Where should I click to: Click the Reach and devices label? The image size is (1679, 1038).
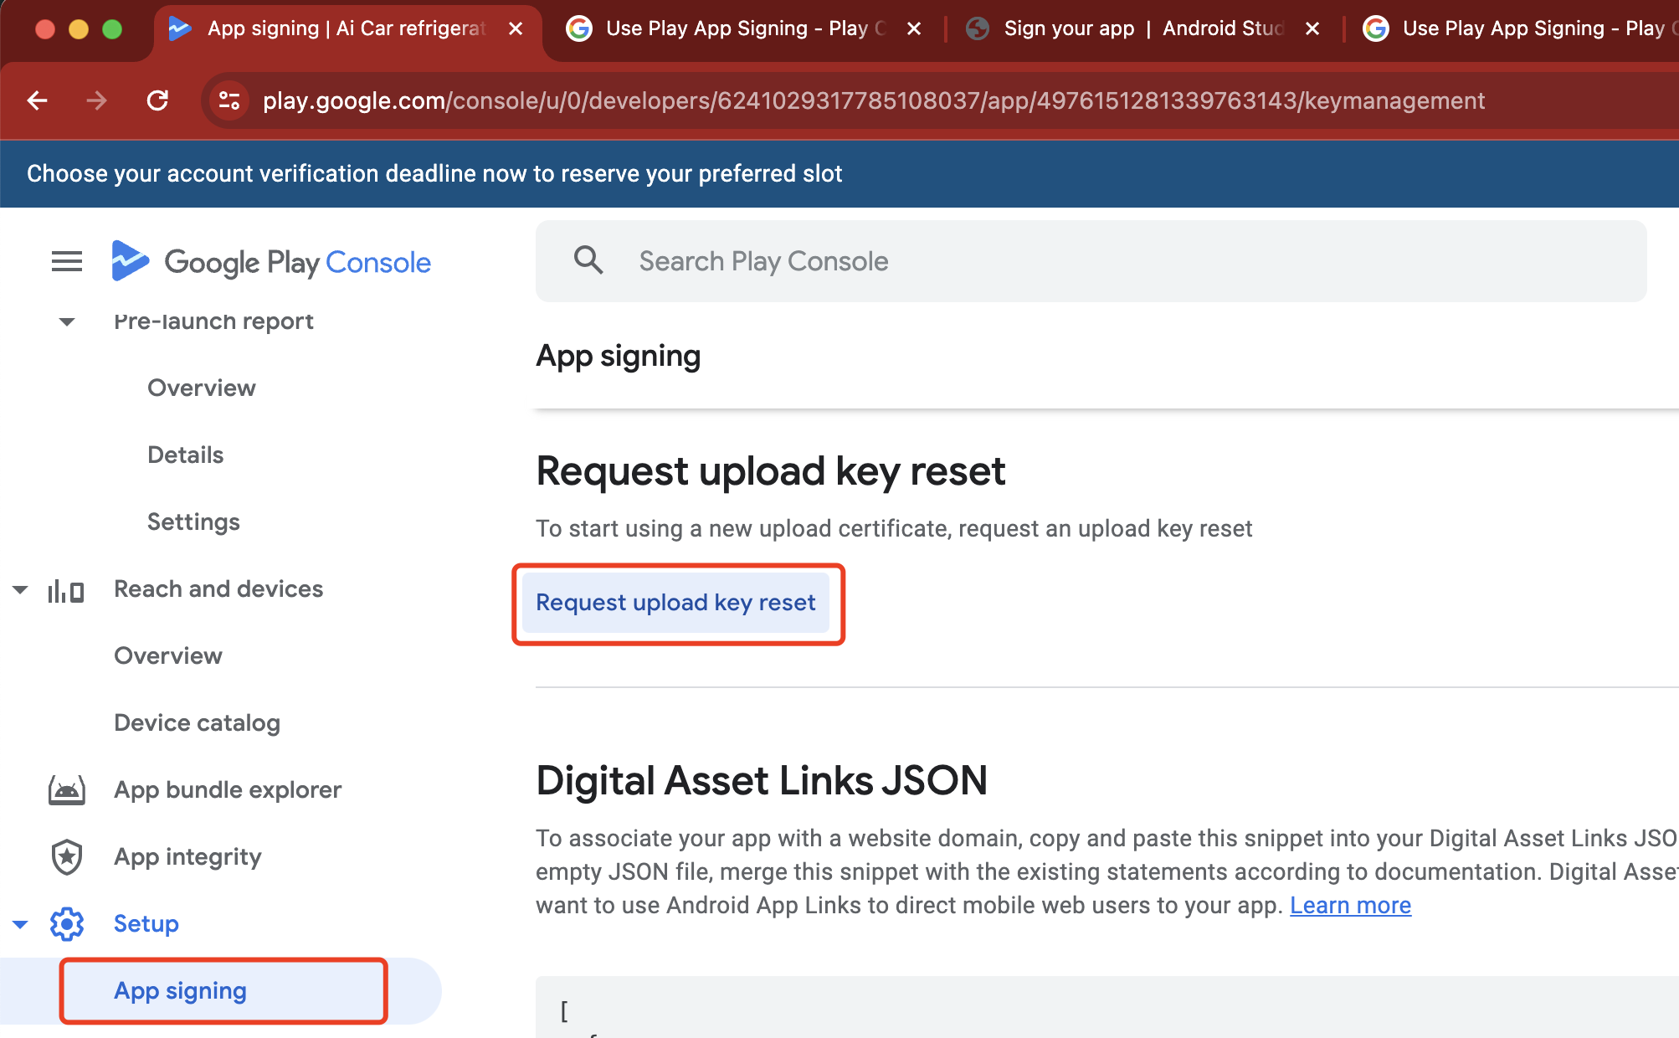[218, 589]
